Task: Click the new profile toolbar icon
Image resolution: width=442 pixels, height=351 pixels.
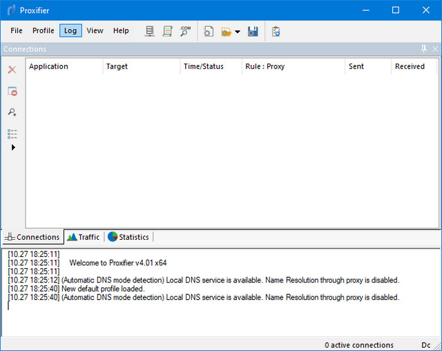Action: tap(209, 31)
